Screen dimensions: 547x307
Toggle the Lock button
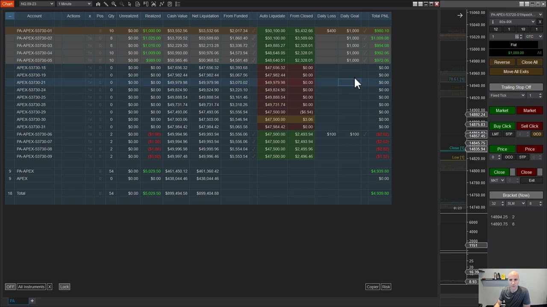pyautogui.click(x=65, y=287)
